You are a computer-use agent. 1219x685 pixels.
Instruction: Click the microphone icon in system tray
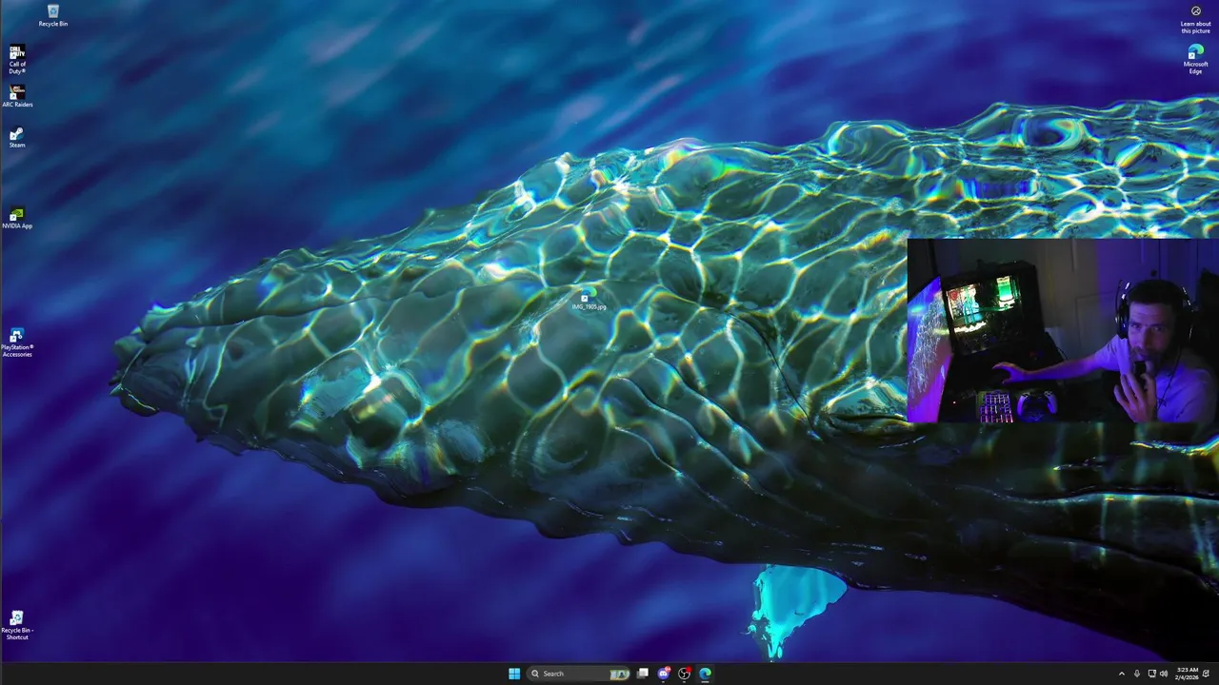coord(1137,674)
